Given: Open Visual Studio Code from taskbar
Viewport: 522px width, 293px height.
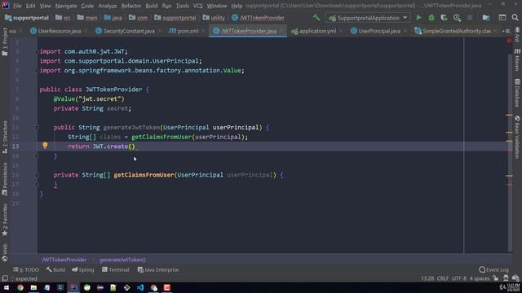Looking at the screenshot, I should pos(140,287).
